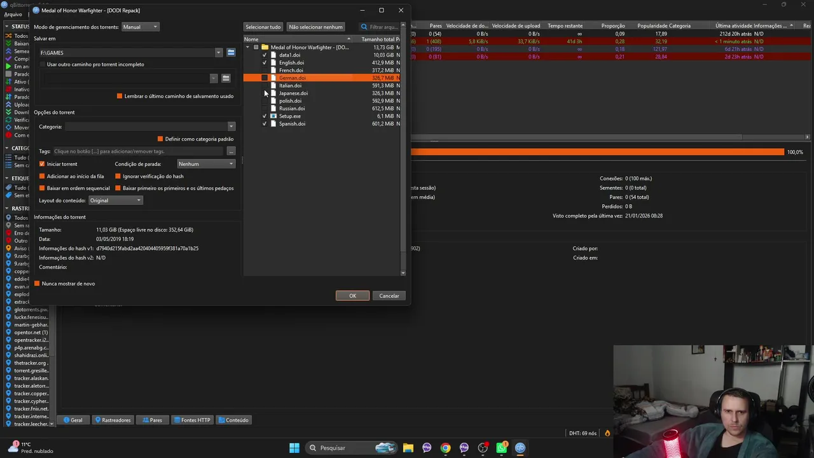Click the tags input field
814x458 pixels.
pyautogui.click(x=139, y=151)
